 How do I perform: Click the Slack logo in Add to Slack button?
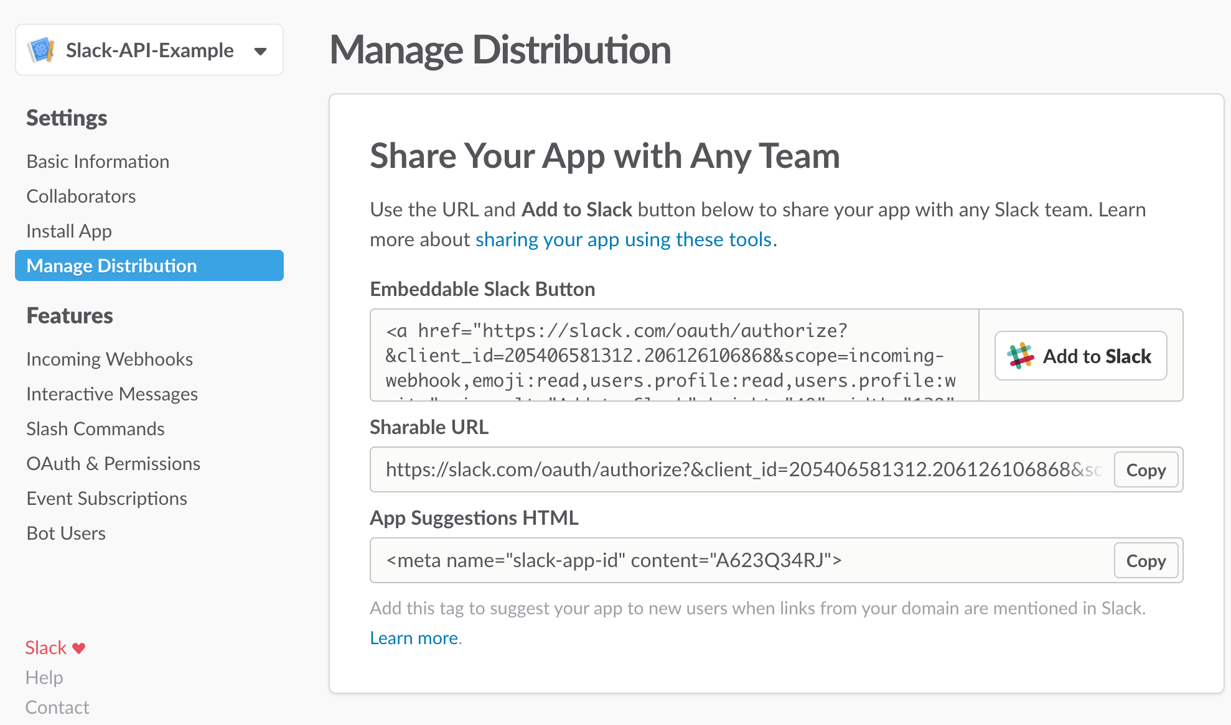click(1021, 356)
